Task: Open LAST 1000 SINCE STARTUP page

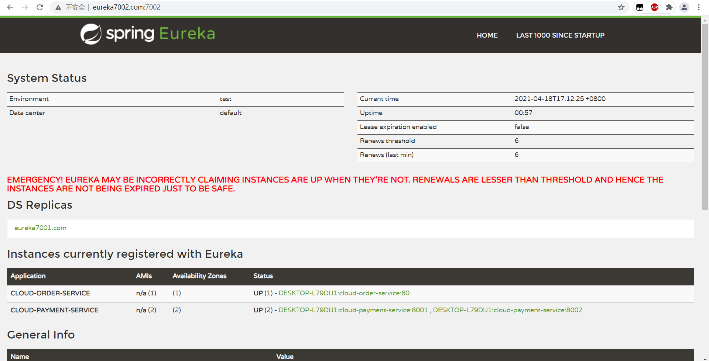Action: (x=560, y=35)
